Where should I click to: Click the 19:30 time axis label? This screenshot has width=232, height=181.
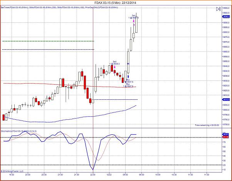point(12,174)
